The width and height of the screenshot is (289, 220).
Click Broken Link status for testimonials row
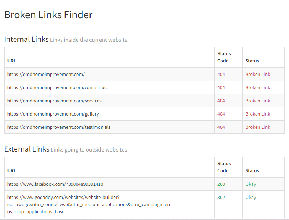click(x=258, y=127)
